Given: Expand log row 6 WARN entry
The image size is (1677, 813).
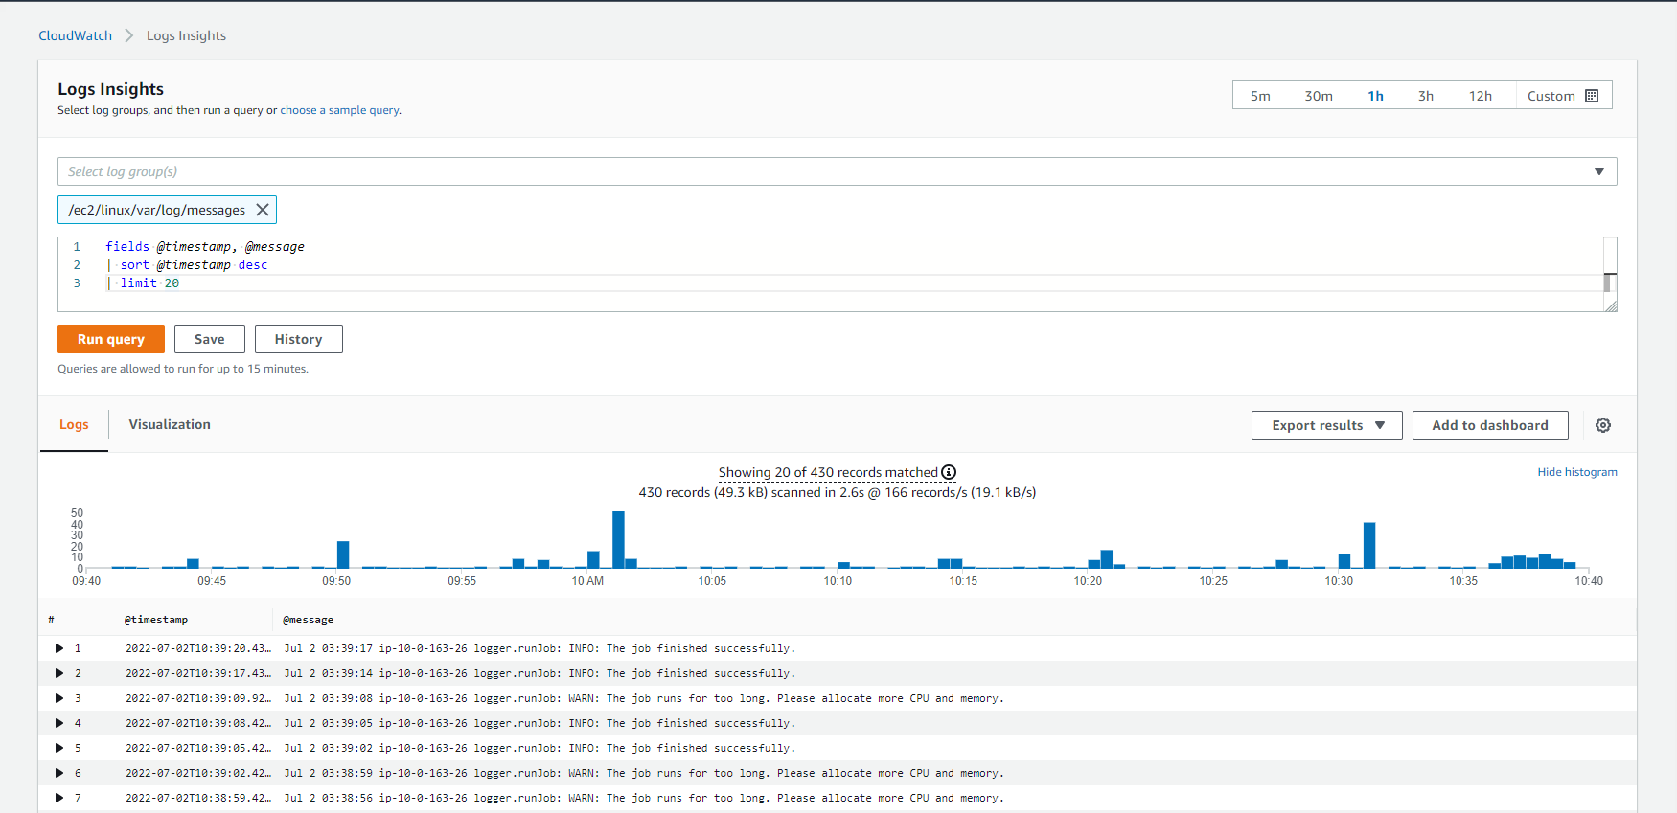Looking at the screenshot, I should pyautogui.click(x=59, y=773).
